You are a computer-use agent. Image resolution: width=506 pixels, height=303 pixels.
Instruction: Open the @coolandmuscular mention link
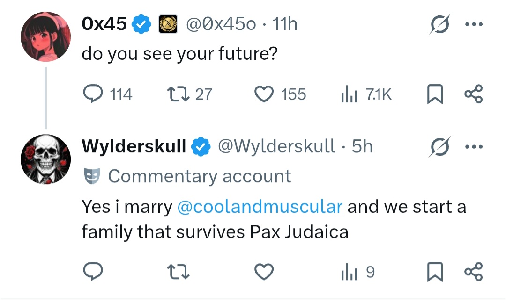point(260,206)
